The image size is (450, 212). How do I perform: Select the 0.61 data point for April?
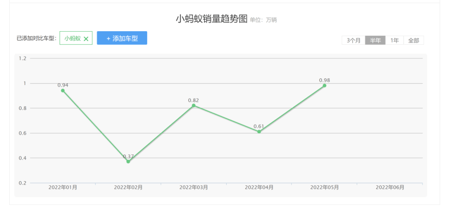pyautogui.click(x=259, y=132)
